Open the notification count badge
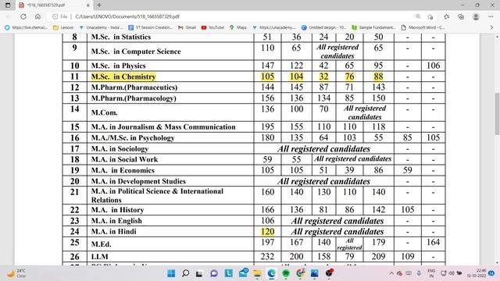This screenshot has width=500, height=281. click(x=491, y=273)
